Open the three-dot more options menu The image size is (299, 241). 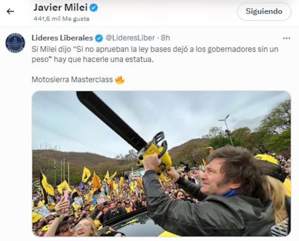(287, 38)
